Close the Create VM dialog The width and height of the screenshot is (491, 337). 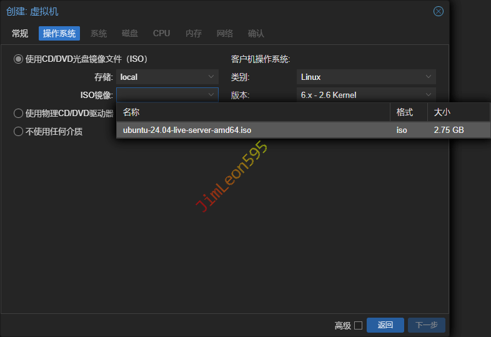(439, 11)
